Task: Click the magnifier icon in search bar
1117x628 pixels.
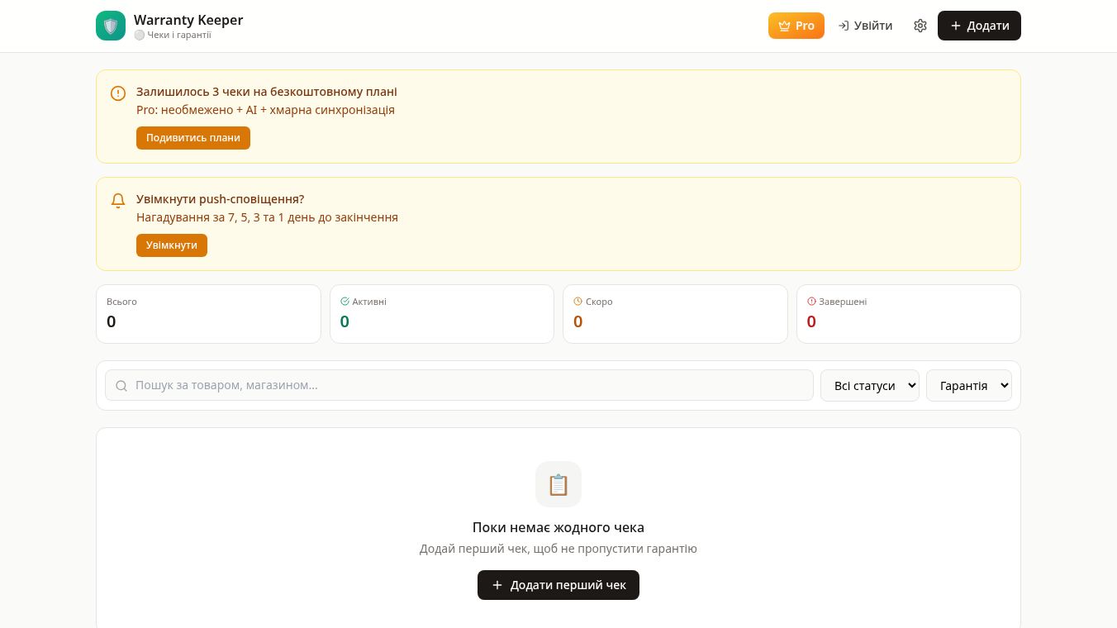Action: [121, 386]
